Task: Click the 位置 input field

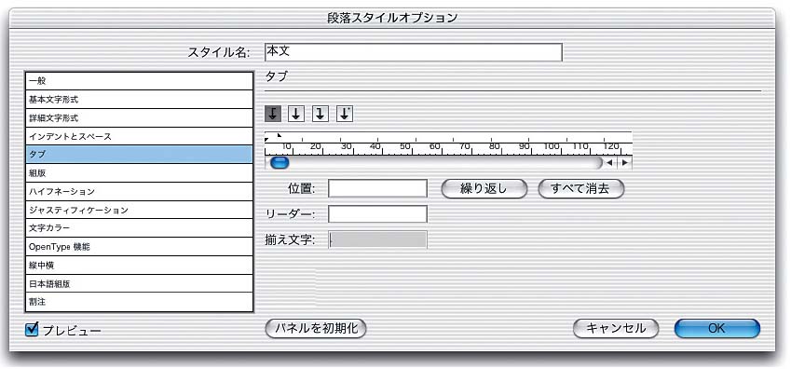Action: click(378, 188)
